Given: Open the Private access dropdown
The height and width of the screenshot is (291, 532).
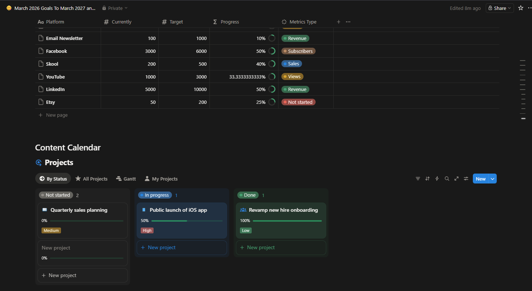Looking at the screenshot, I should pos(115,8).
